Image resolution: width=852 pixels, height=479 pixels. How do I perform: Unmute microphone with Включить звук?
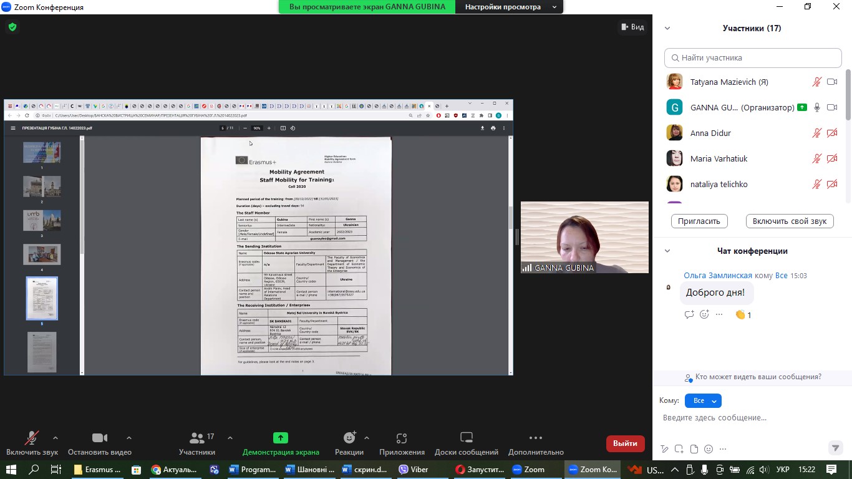pyautogui.click(x=31, y=438)
